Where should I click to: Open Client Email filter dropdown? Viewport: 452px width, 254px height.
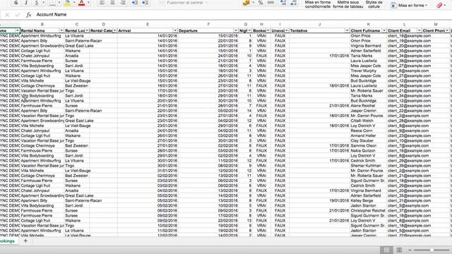tap(419, 30)
